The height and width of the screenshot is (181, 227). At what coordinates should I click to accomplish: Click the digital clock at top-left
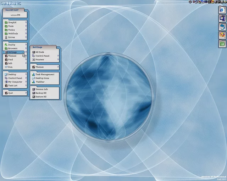(11, 3)
